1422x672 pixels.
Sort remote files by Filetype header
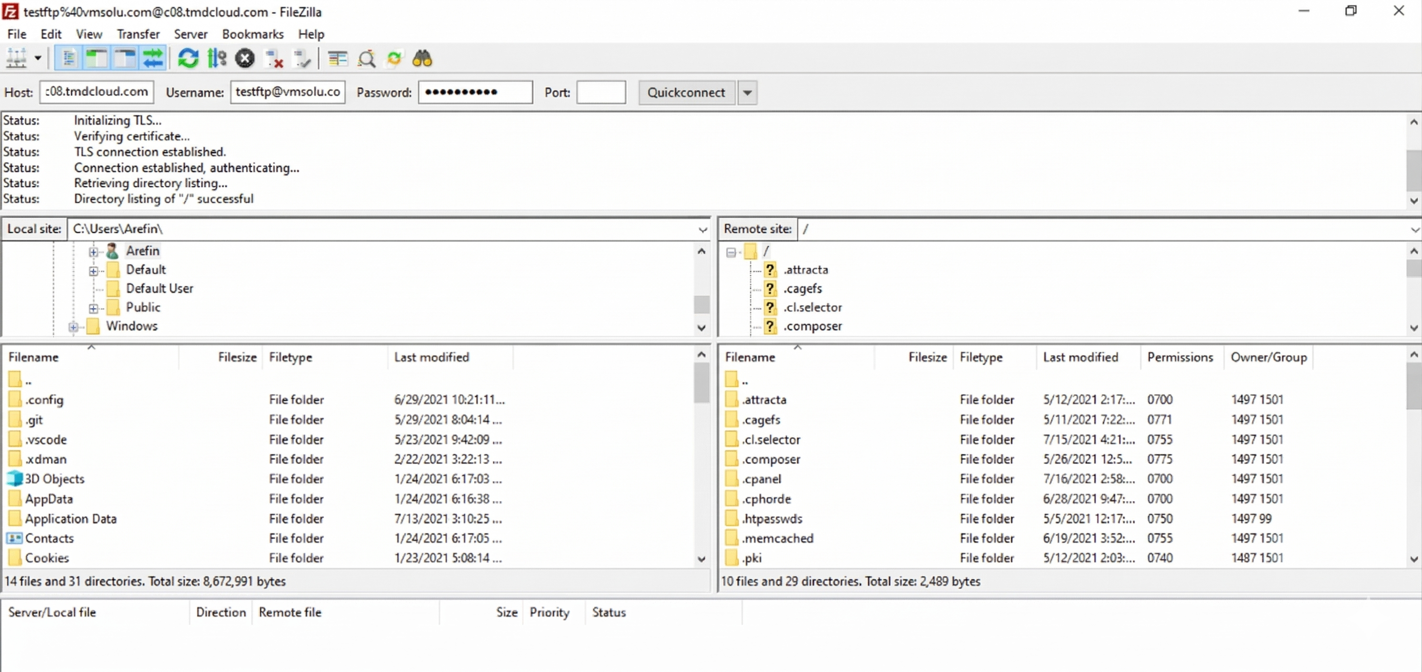tap(994, 357)
